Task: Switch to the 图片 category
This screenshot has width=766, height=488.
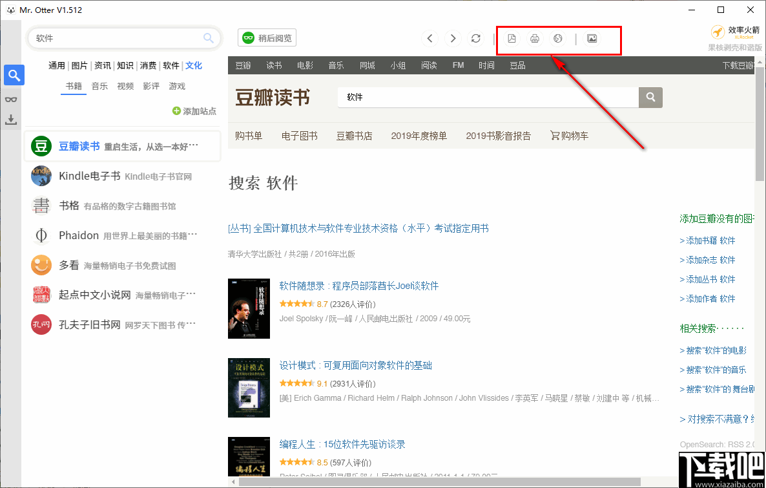Action: point(79,65)
